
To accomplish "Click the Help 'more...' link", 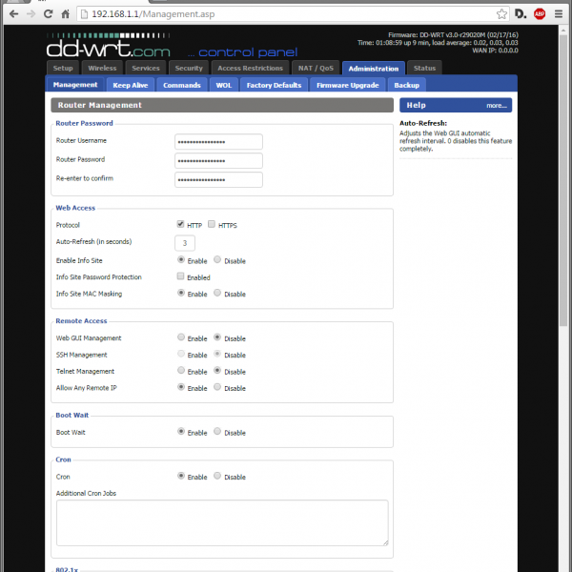I will 496,106.
